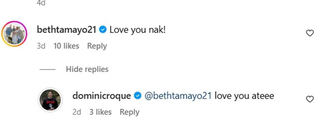Click the @bethtamayo21 mention in the reply
The image size is (316, 129).
tap(178, 96)
